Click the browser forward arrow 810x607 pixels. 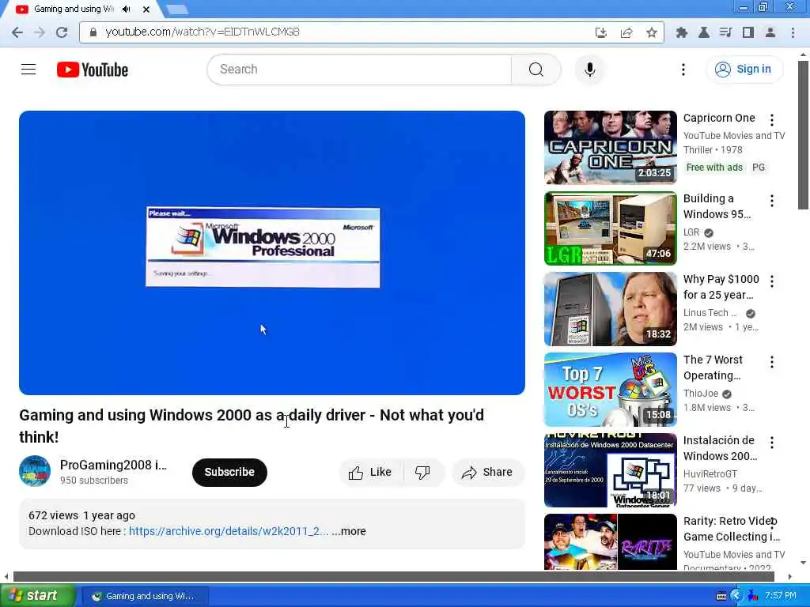coord(40,32)
